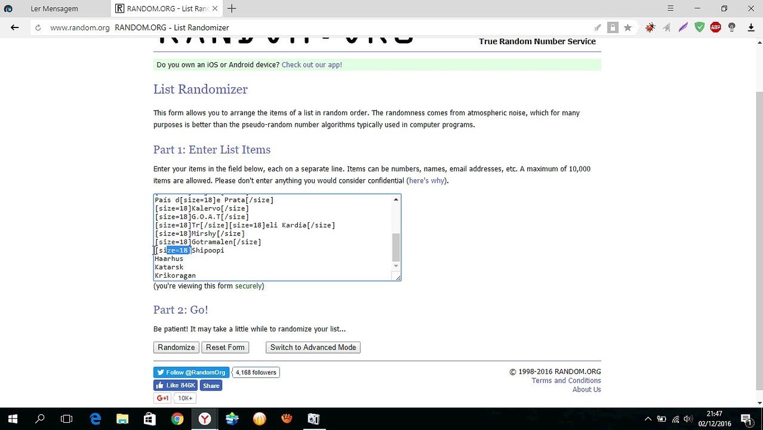Reload the page using the refresh icon
763x430 pixels.
click(x=38, y=27)
